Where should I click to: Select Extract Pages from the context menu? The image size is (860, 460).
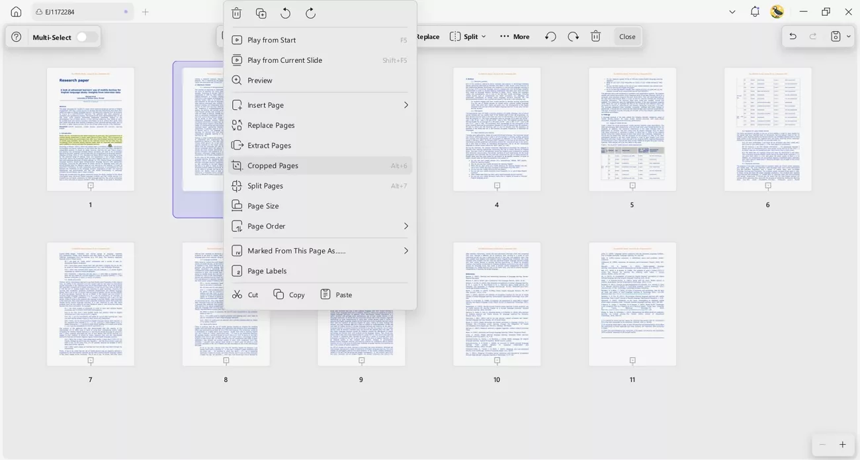[x=270, y=145]
